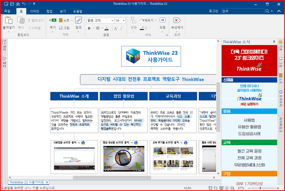
Task: Click in the search (검색) field
Action: coord(243,11)
